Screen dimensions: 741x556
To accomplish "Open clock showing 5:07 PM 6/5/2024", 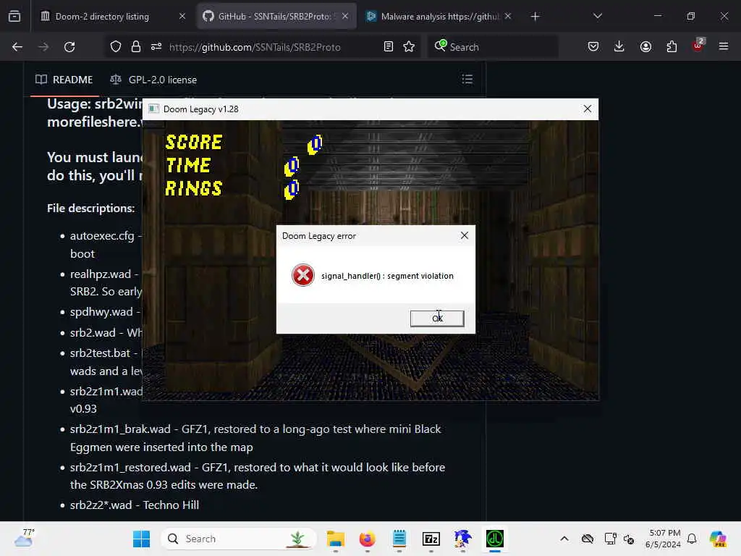I will (x=664, y=539).
